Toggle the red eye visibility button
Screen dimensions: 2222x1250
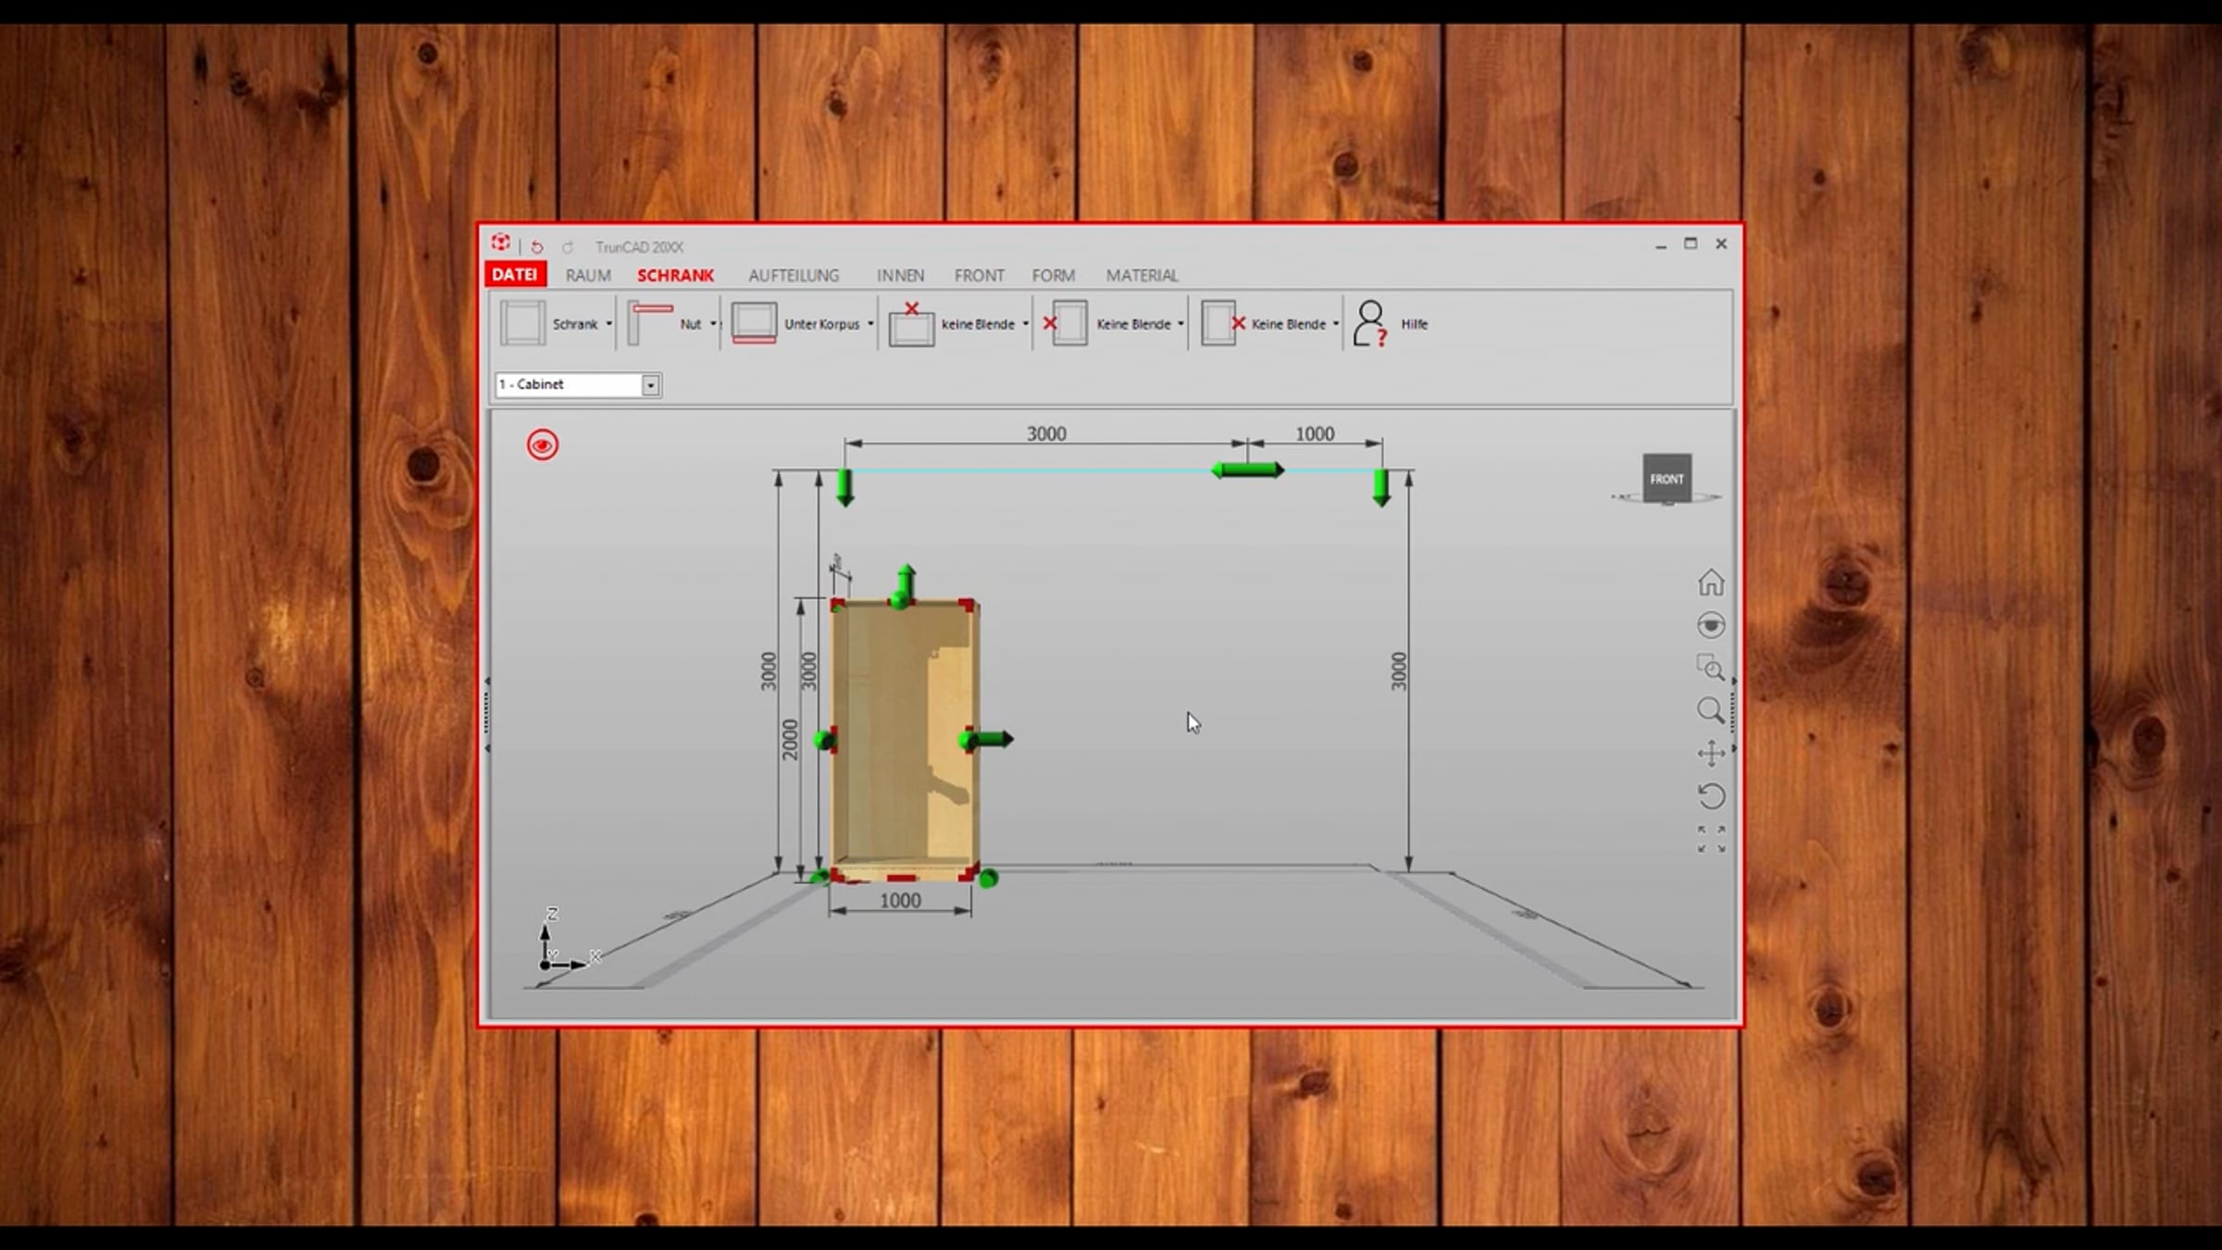(543, 445)
